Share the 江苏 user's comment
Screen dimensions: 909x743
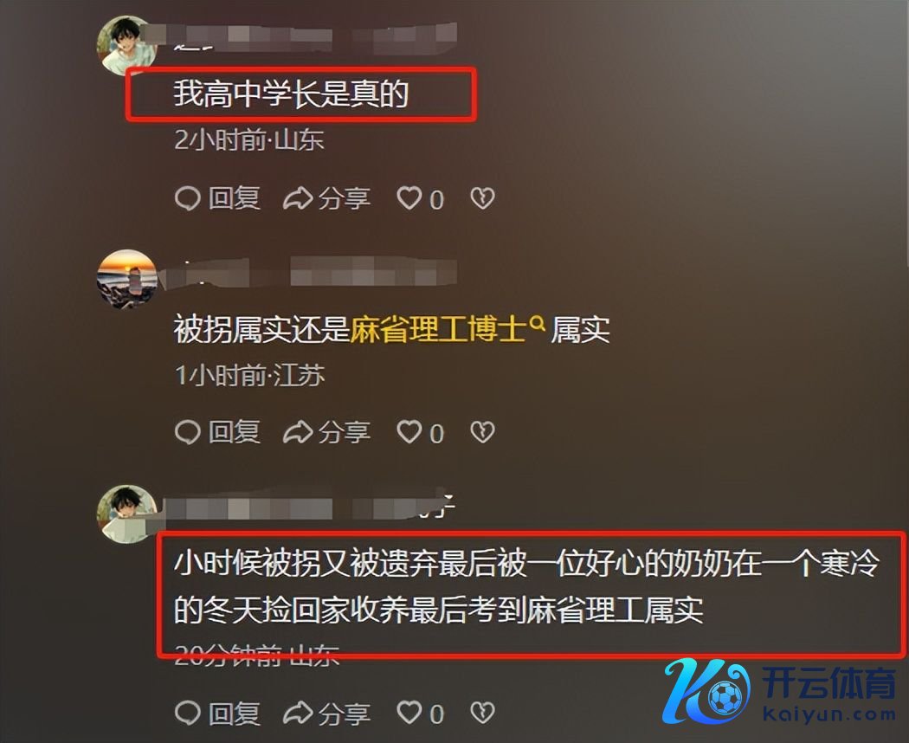click(326, 432)
